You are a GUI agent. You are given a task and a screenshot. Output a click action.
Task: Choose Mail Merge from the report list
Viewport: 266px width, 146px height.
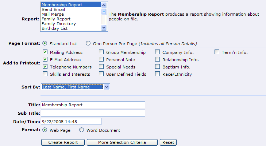53,14
